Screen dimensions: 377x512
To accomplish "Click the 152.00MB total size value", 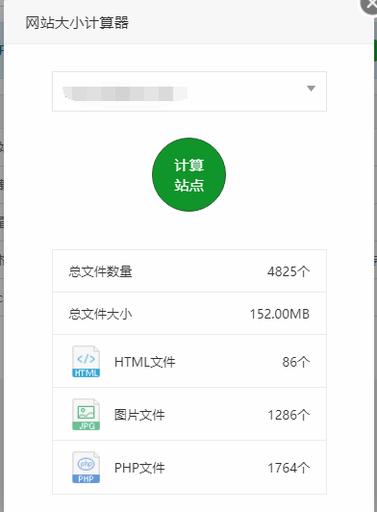I will [x=280, y=314].
